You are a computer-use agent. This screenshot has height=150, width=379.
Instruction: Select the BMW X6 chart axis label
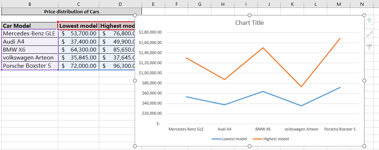coord(263,129)
